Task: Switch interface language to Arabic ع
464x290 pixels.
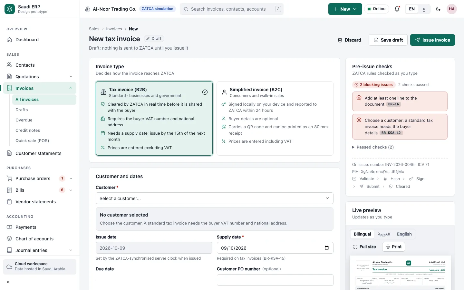Action: pos(424,9)
